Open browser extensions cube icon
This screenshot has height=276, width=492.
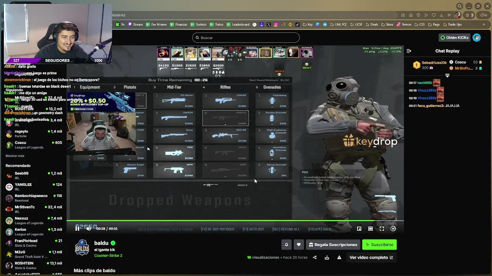click(467, 15)
